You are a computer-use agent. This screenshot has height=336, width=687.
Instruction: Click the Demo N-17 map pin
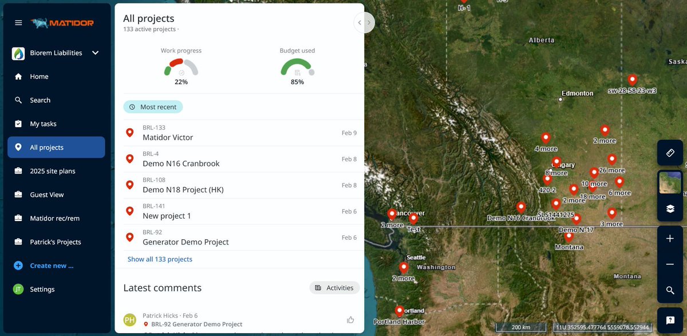point(577,219)
